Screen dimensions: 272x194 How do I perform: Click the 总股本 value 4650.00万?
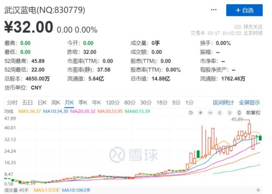coord(38,79)
